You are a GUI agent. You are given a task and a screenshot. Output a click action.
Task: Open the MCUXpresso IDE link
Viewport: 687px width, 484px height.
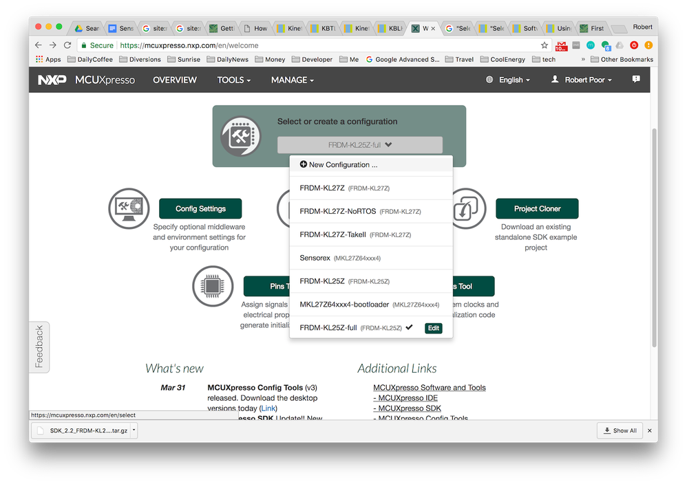pyautogui.click(x=405, y=398)
